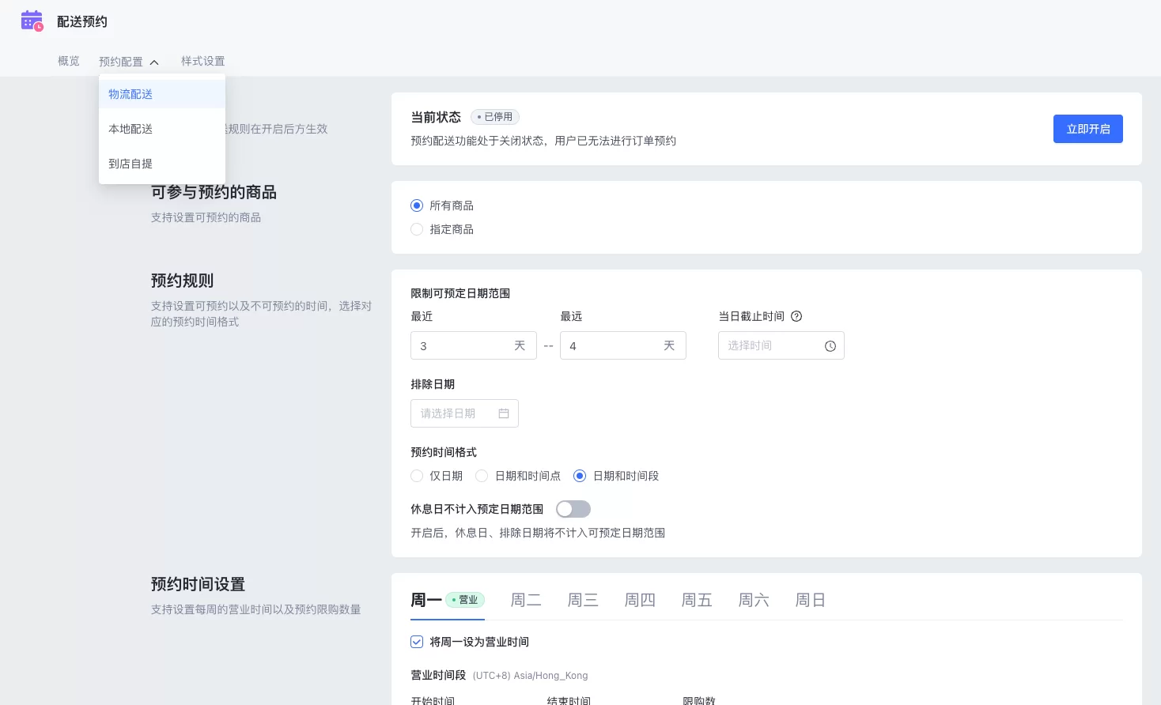1161x705 pixels.
Task: Choose 本地配送 from the dropdown menu
Action: tap(130, 129)
